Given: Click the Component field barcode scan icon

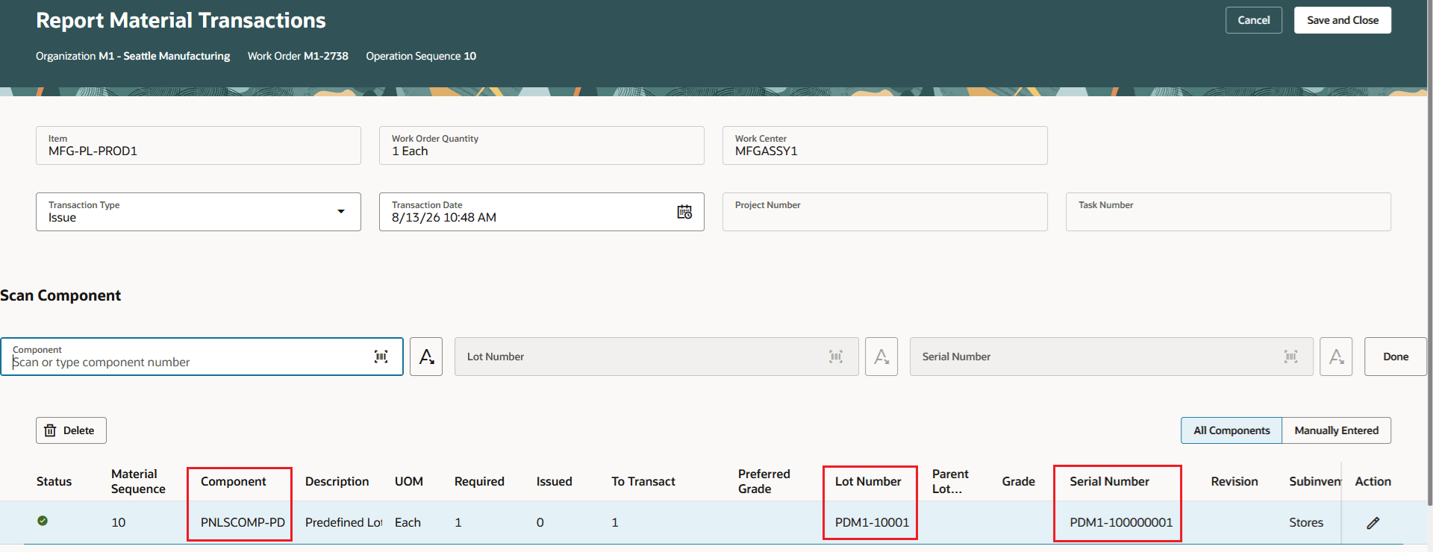Looking at the screenshot, I should click(381, 357).
